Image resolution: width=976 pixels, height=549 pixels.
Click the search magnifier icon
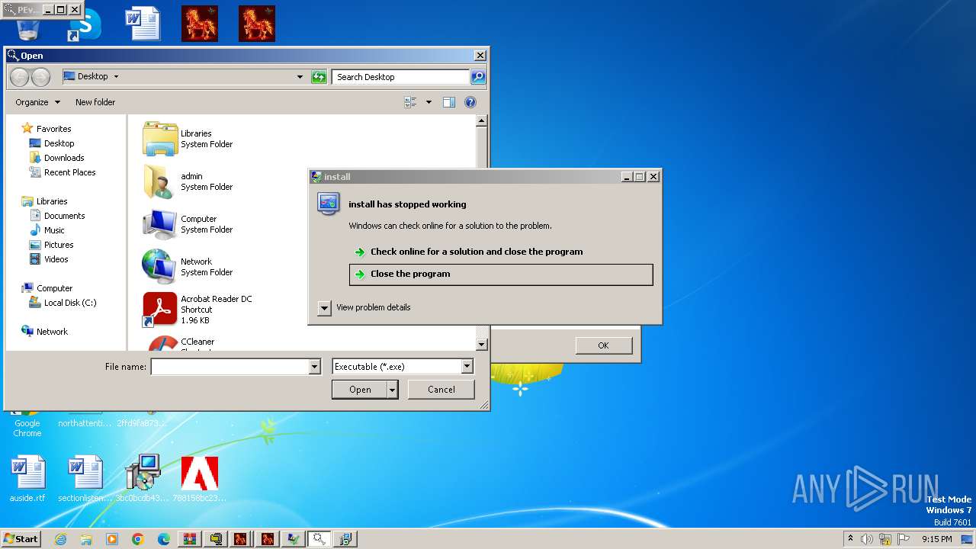(478, 76)
